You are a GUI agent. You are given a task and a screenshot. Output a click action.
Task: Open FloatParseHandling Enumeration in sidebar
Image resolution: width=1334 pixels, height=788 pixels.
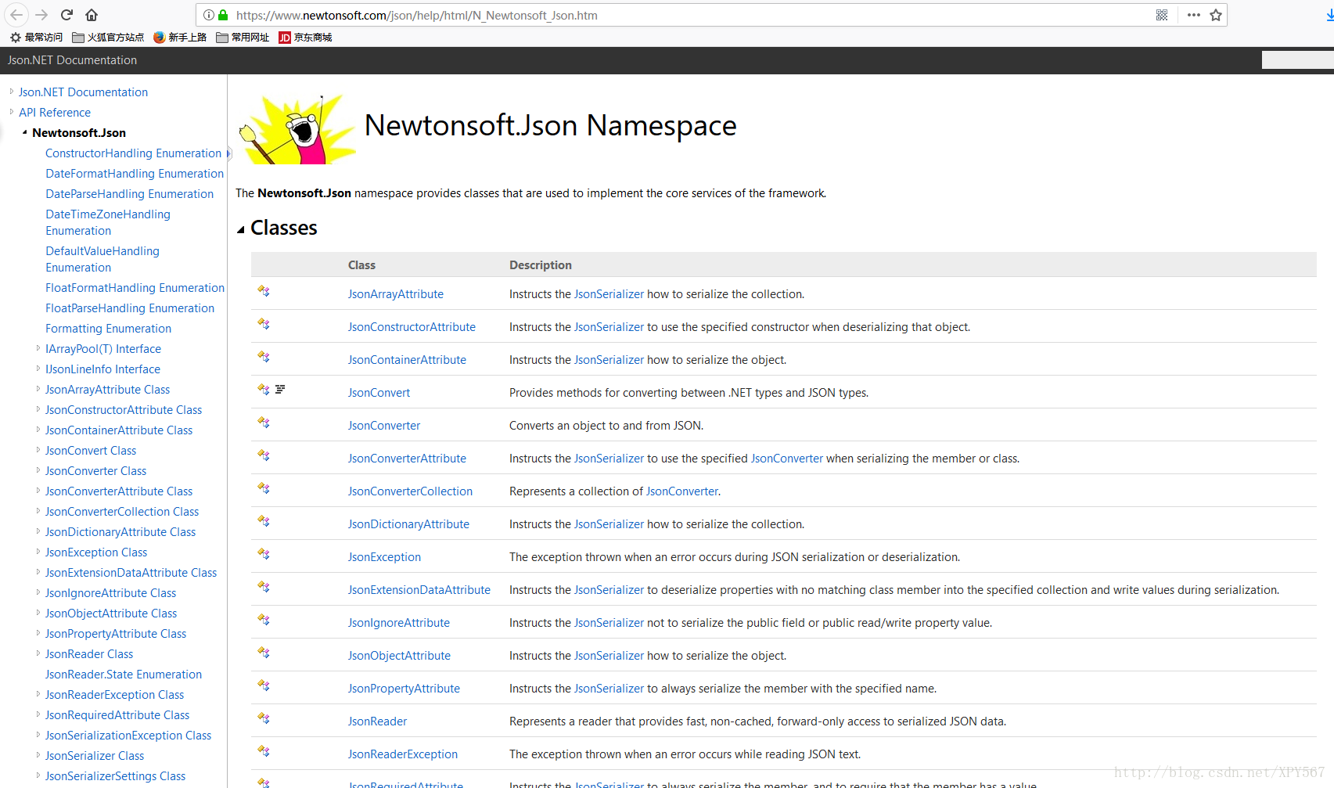pyautogui.click(x=130, y=308)
